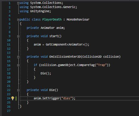Screen dimensions: 139x116
Task: Click the green change indicator bar on line 24
Action: [x=16, y=98]
